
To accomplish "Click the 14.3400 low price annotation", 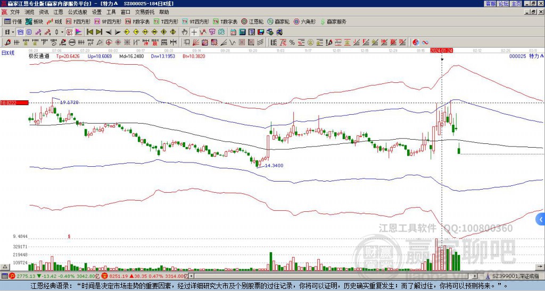I will click(274, 166).
